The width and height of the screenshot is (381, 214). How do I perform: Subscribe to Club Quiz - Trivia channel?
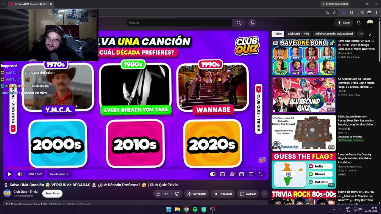click(x=52, y=193)
